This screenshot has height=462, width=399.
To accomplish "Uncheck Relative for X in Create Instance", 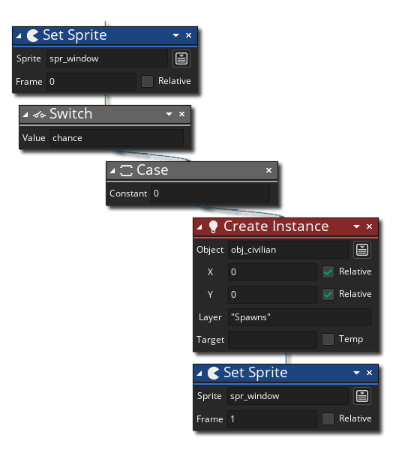I will pyautogui.click(x=328, y=271).
